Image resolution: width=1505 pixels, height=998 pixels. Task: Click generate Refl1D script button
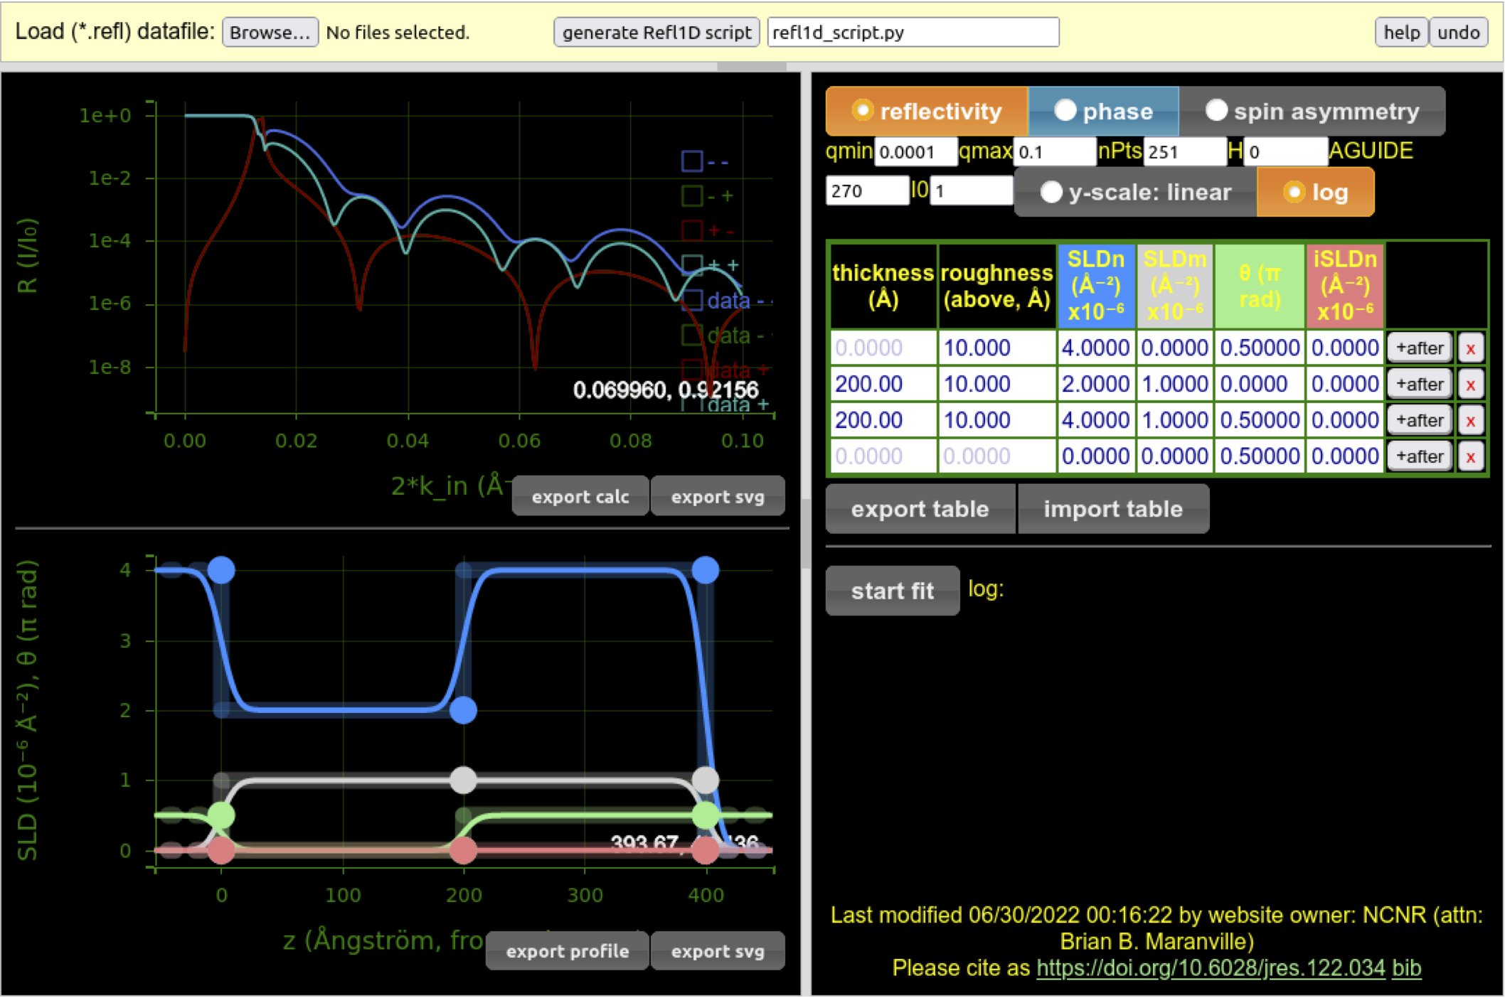pos(656,33)
